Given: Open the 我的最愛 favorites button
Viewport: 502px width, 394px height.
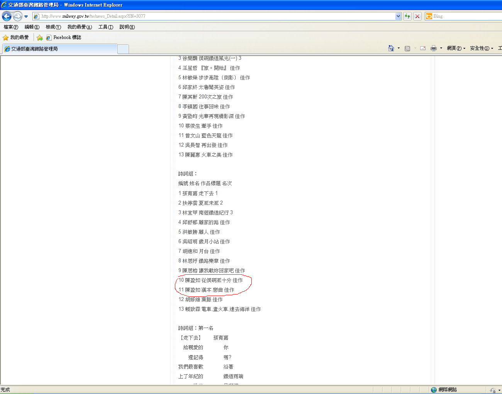Looking at the screenshot, I should tap(16, 37).
